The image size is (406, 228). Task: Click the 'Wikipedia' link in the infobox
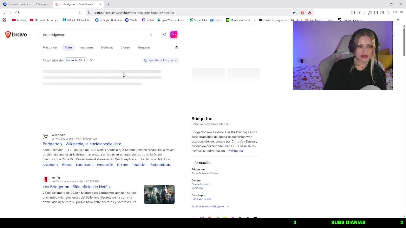236,151
